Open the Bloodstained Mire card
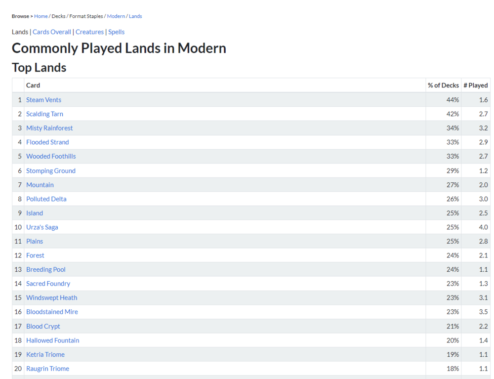494x379 pixels. pyautogui.click(x=52, y=312)
